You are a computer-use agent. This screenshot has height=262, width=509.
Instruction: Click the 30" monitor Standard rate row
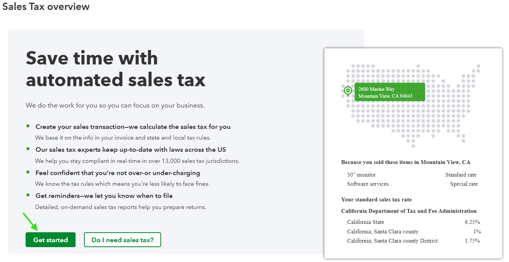point(412,175)
